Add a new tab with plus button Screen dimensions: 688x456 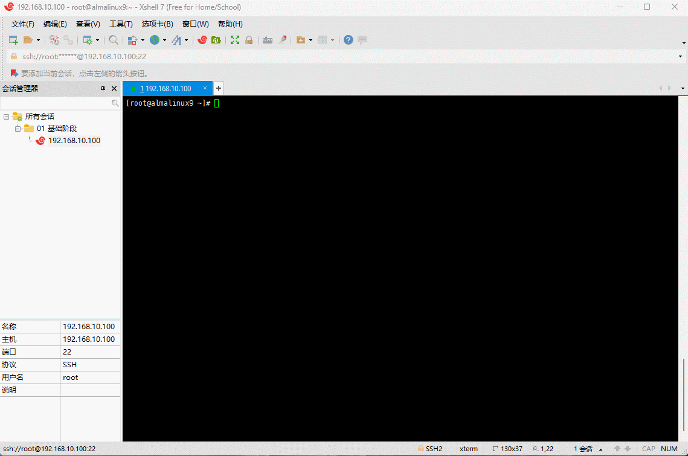[x=219, y=88]
